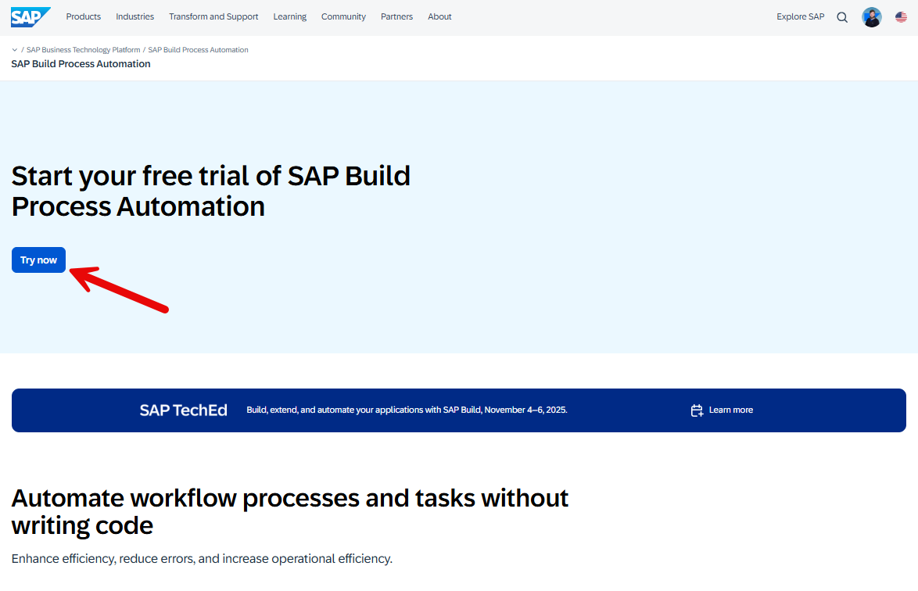Click the Enhance efficiency subtitle text
Screen dimensions: 918x591
202,559
